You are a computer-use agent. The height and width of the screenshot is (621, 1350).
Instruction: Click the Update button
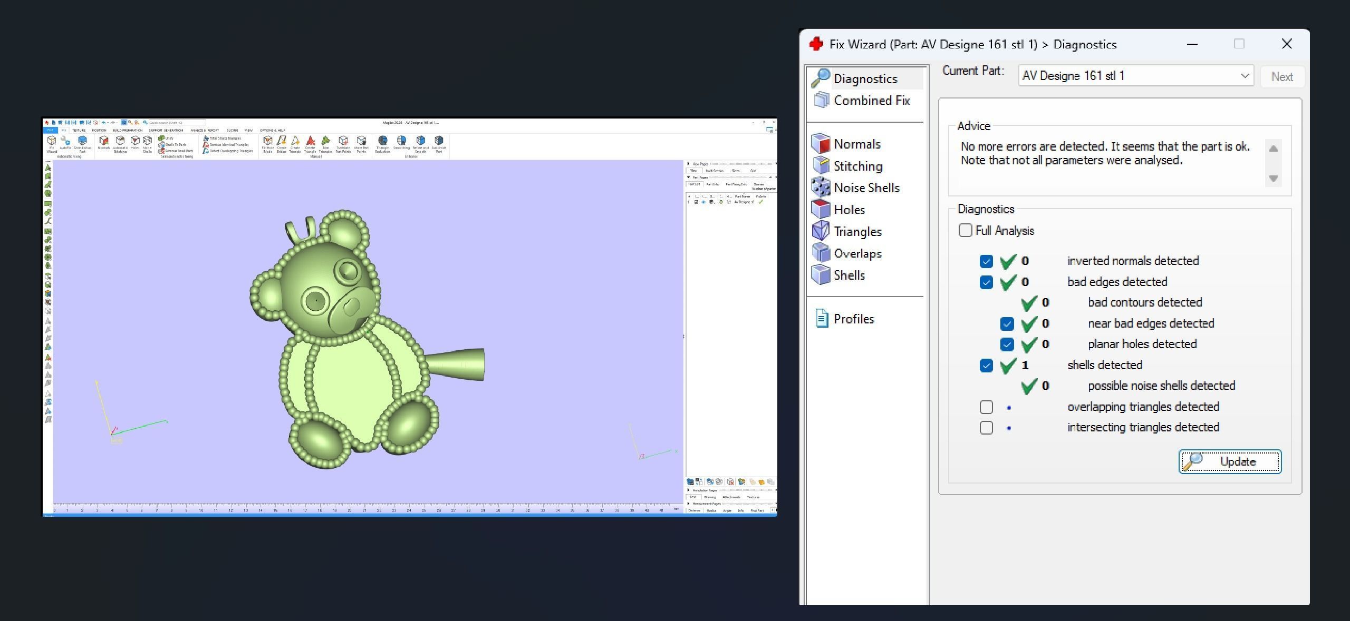(x=1230, y=461)
